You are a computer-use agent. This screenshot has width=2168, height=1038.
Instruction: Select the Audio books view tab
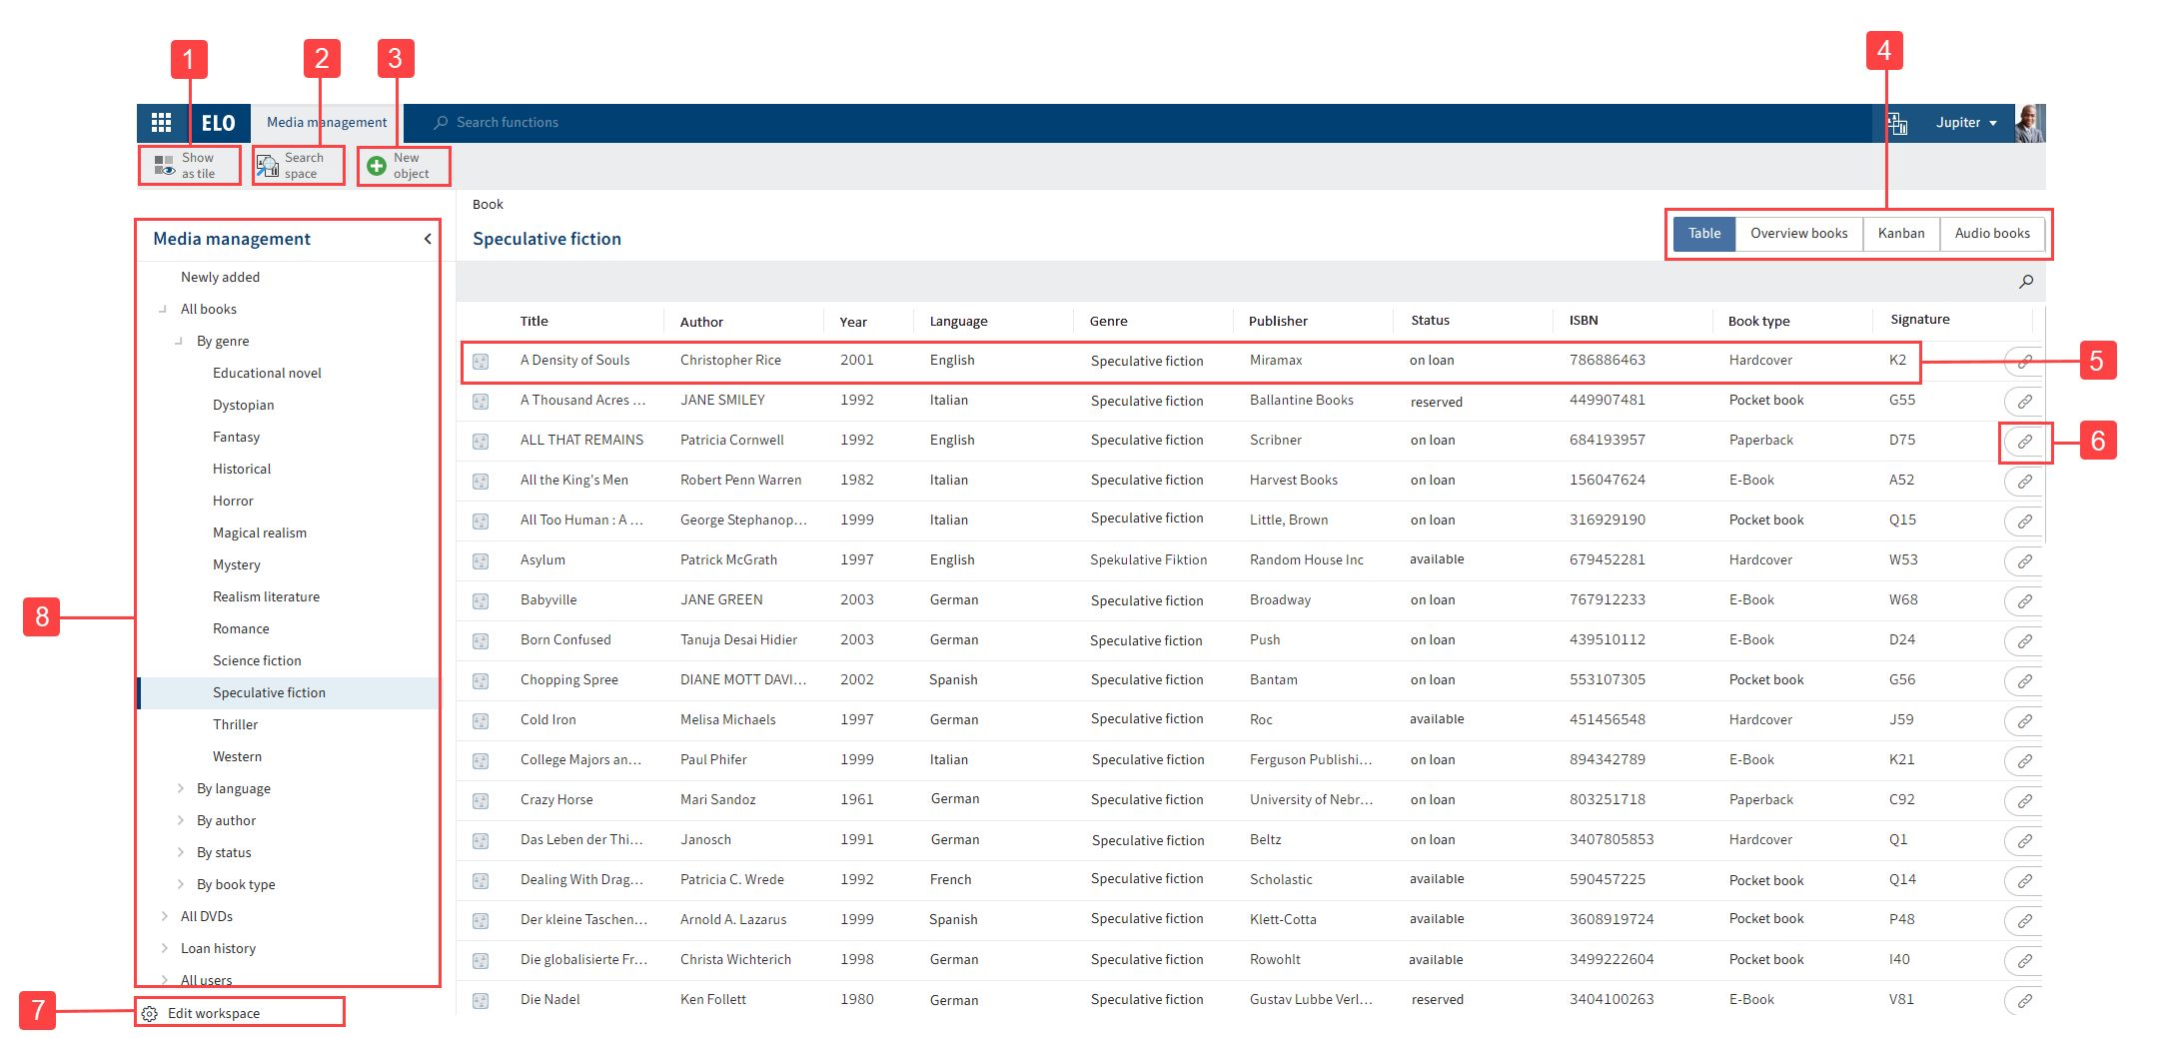[x=1992, y=233]
